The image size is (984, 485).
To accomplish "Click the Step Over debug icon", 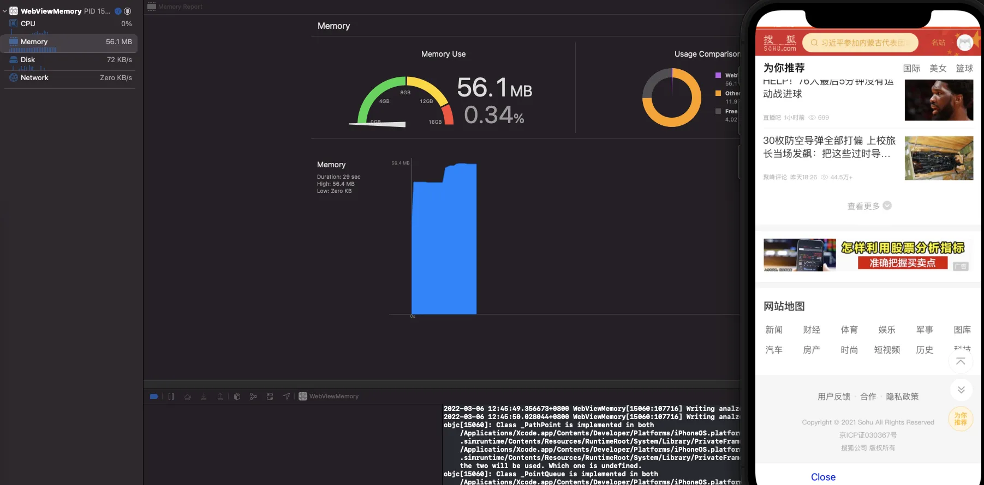I will pyautogui.click(x=187, y=397).
